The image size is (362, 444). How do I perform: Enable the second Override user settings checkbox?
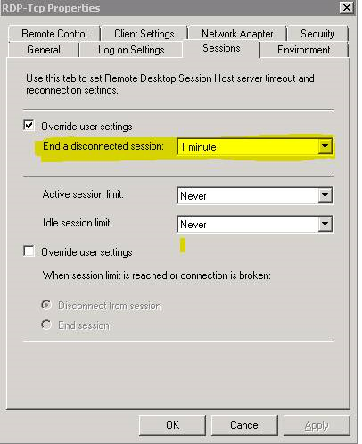point(29,251)
